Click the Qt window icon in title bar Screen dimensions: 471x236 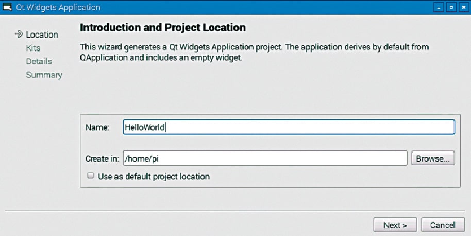click(x=8, y=7)
